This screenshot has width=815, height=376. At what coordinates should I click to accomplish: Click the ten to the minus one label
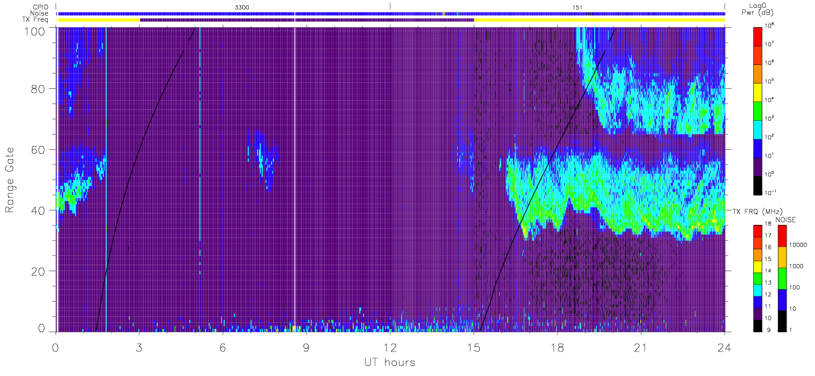tap(772, 192)
